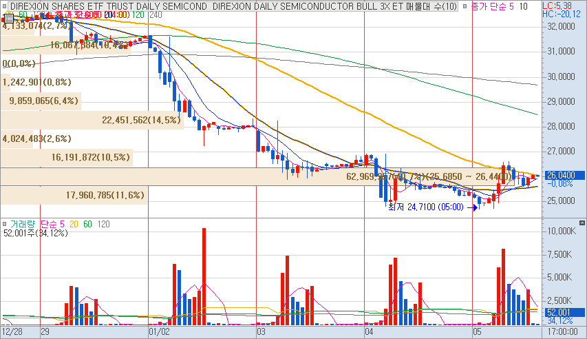The height and width of the screenshot is (339, 587).
Task: Select volume profile bar 1,242,901(0,8%)
Action: [36, 82]
